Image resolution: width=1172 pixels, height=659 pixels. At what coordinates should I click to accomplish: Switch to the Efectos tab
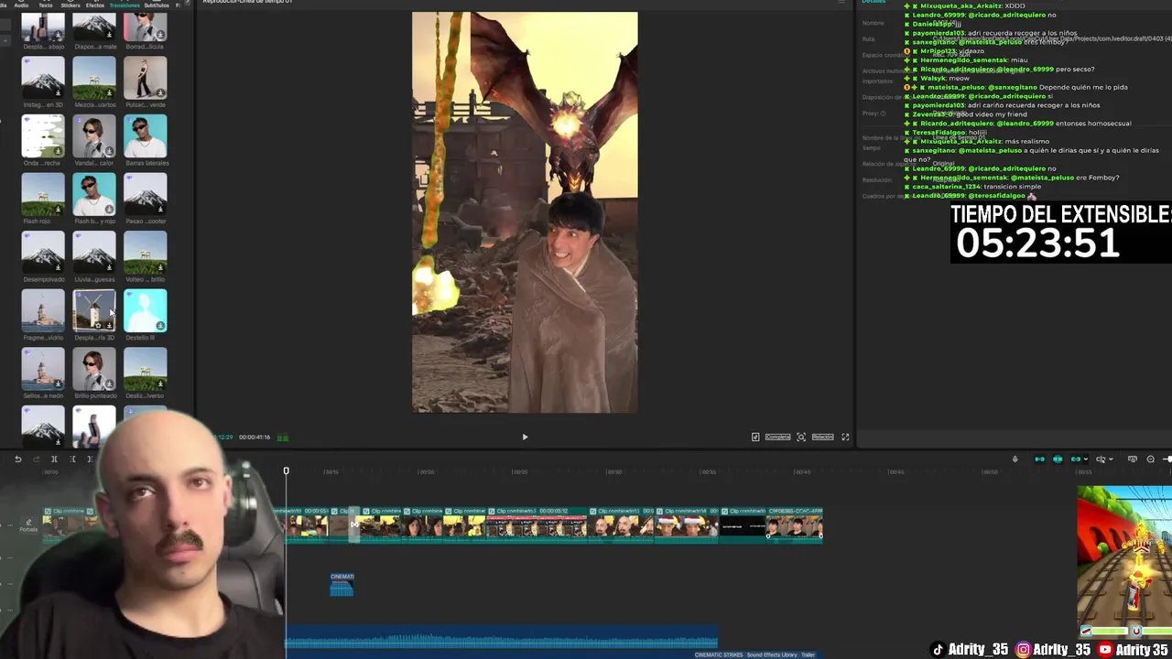pos(94,5)
